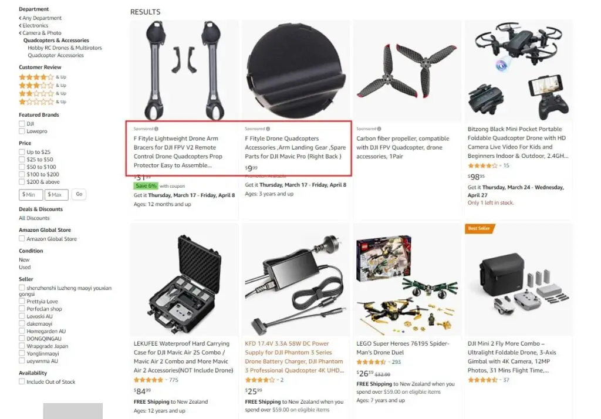The width and height of the screenshot is (601, 419).
Task: Collapse to the Electronics department
Action: point(33,25)
